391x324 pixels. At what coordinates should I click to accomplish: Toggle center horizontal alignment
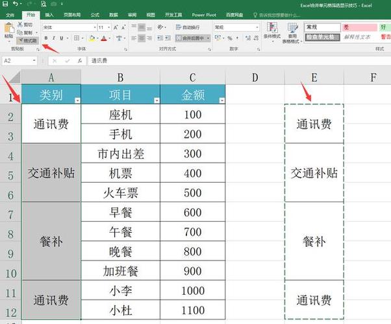click(142, 38)
